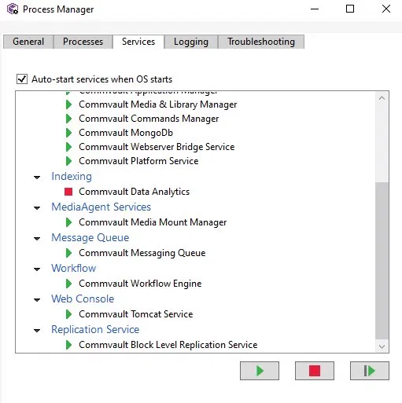402x403 pixels.
Task: Select the Workflow category heading
Action: (74, 269)
